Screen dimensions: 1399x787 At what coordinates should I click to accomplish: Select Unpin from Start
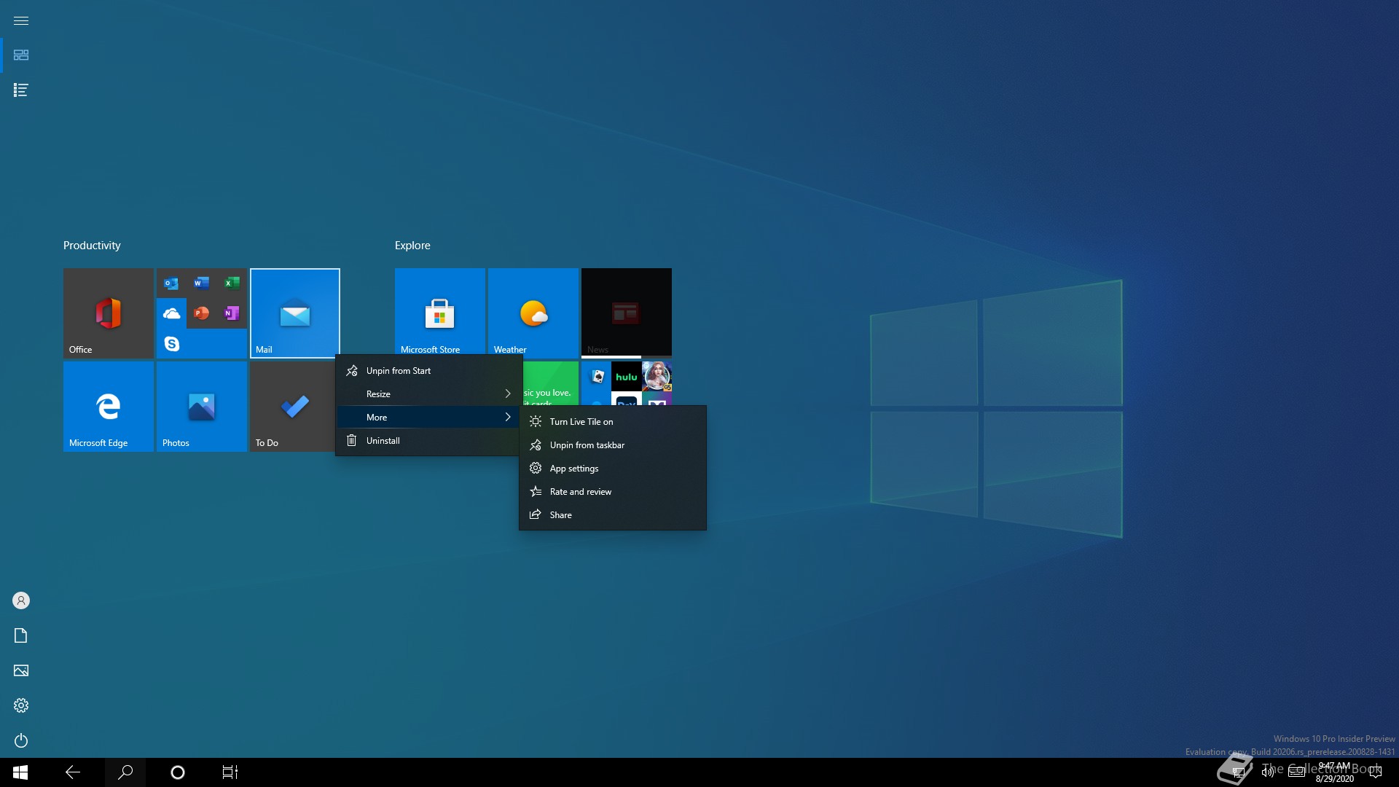[x=429, y=371]
